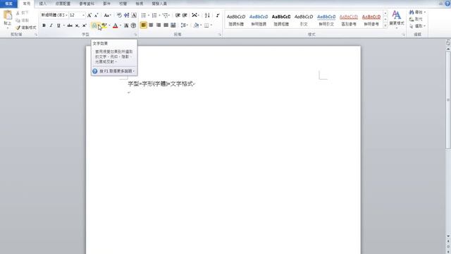Click the Replace command in editing group

tap(416, 19)
